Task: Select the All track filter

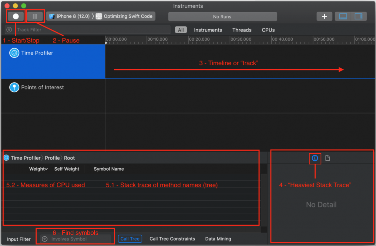Action: (x=181, y=30)
